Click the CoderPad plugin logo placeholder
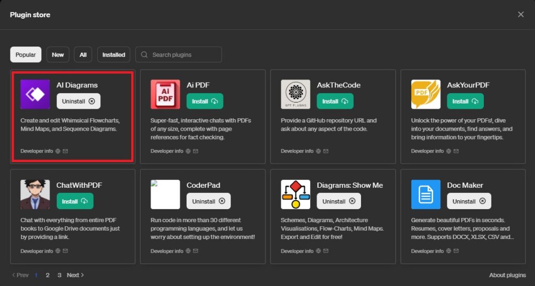The image size is (535, 286). point(166,194)
